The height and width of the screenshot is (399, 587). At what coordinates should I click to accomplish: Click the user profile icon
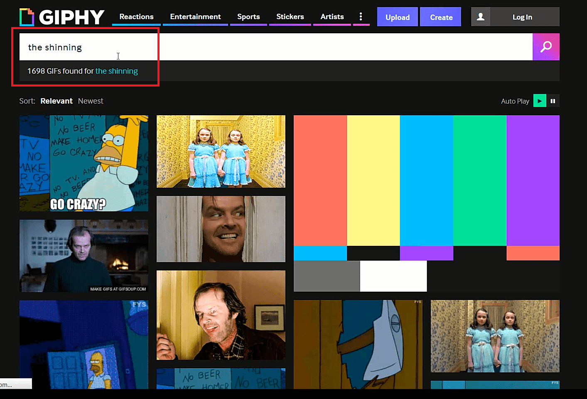(x=481, y=17)
